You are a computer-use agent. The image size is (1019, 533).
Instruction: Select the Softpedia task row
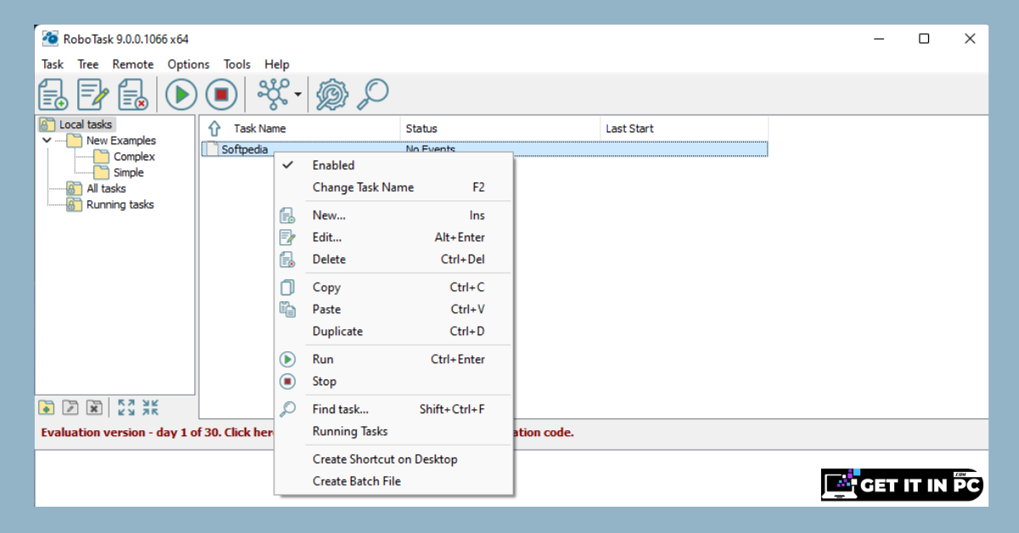click(x=484, y=149)
